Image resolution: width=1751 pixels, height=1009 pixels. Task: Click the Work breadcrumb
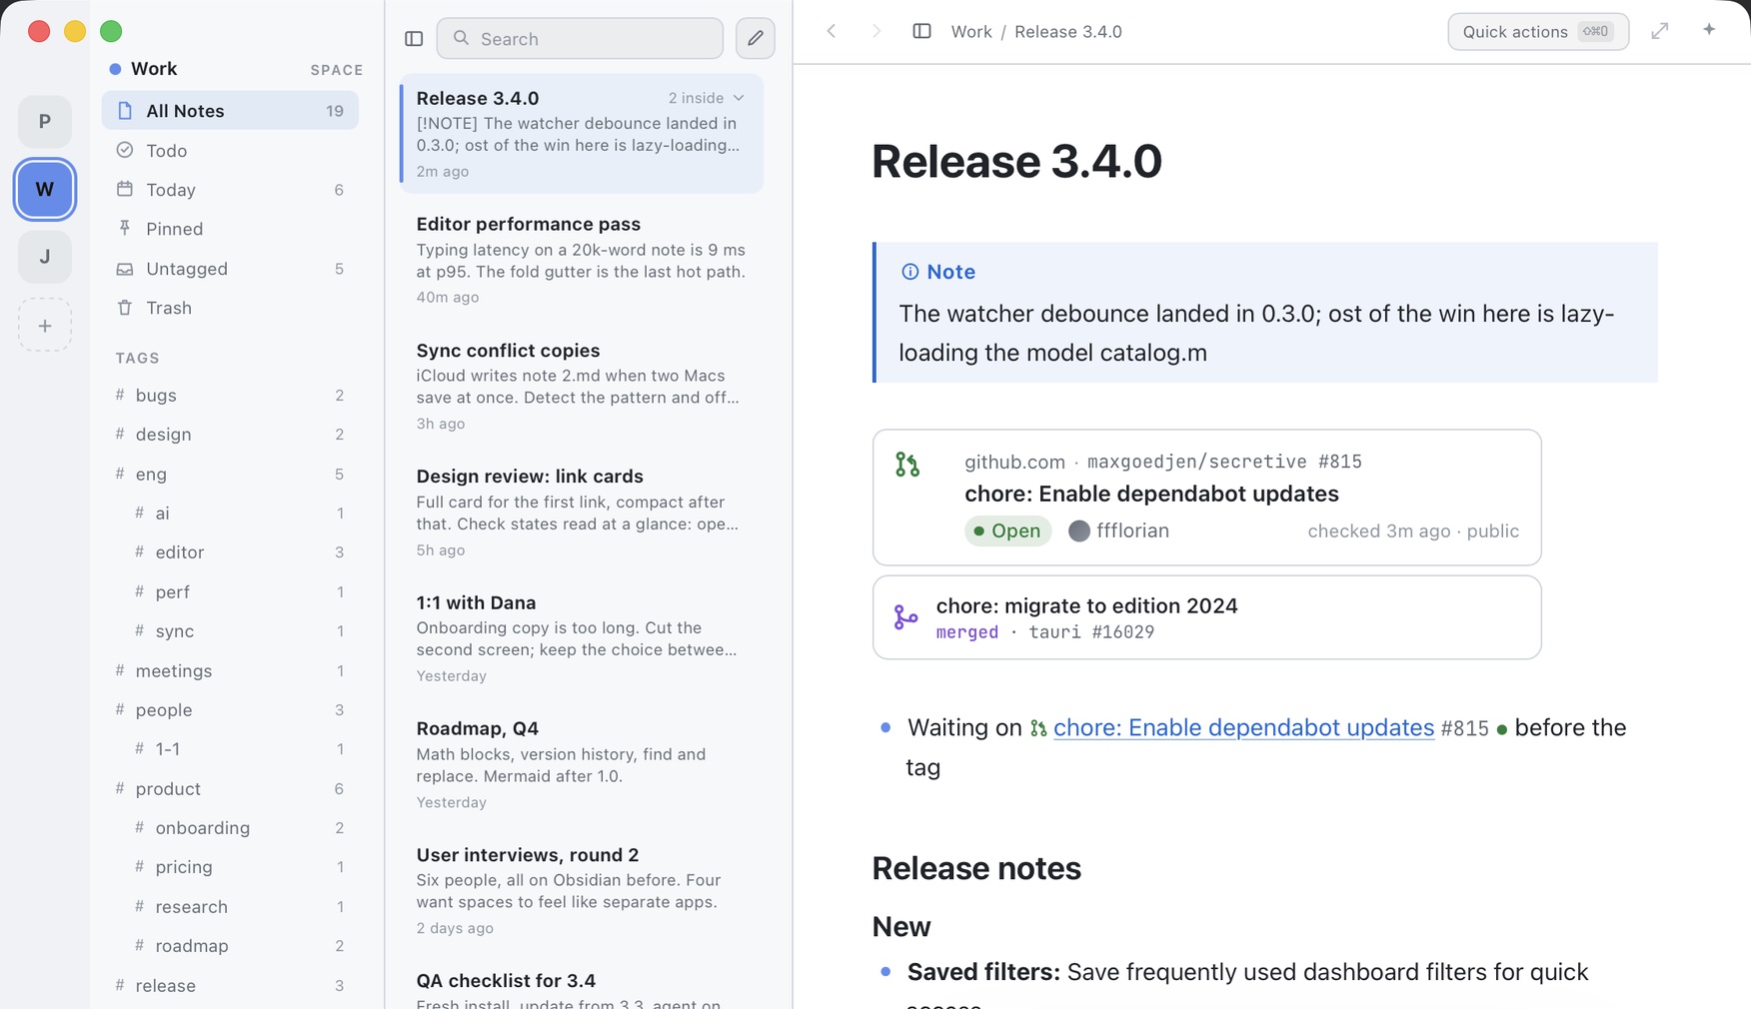pyautogui.click(x=971, y=31)
